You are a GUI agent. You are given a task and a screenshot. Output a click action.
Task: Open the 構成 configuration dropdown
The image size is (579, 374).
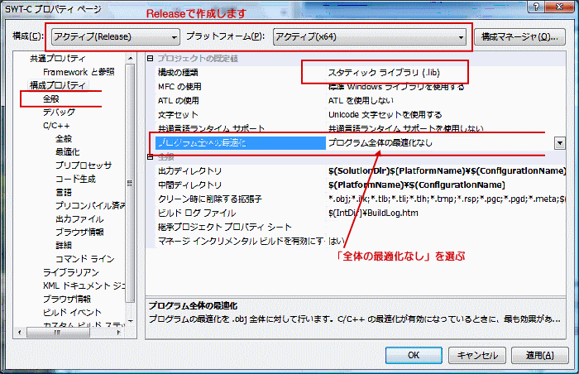pos(115,37)
